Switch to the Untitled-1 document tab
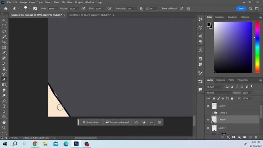The width and height of the screenshot is (263, 148). 90,15
